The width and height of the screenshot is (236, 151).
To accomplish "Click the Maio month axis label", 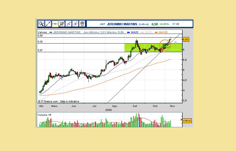I will pyautogui.click(x=54, y=106).
